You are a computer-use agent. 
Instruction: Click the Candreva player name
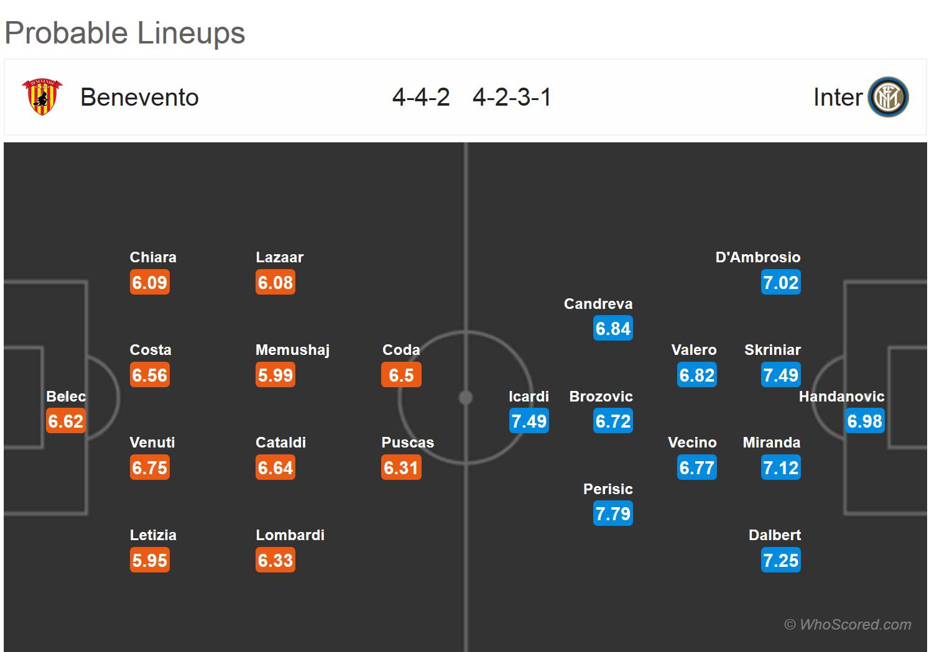pyautogui.click(x=598, y=304)
